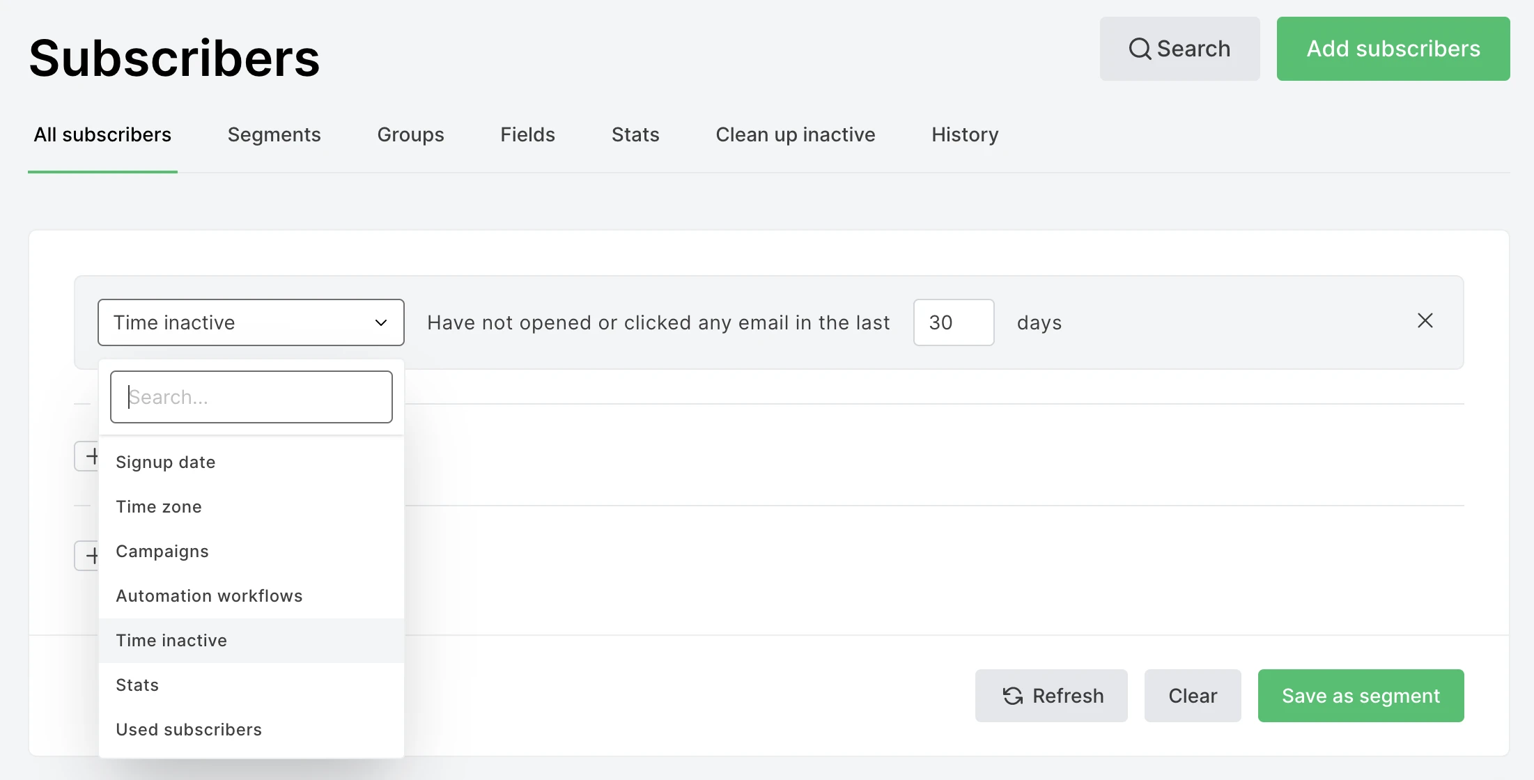Collapse the Time inactive dropdown chevron
Viewport: 1534px width, 780px height.
pos(381,322)
